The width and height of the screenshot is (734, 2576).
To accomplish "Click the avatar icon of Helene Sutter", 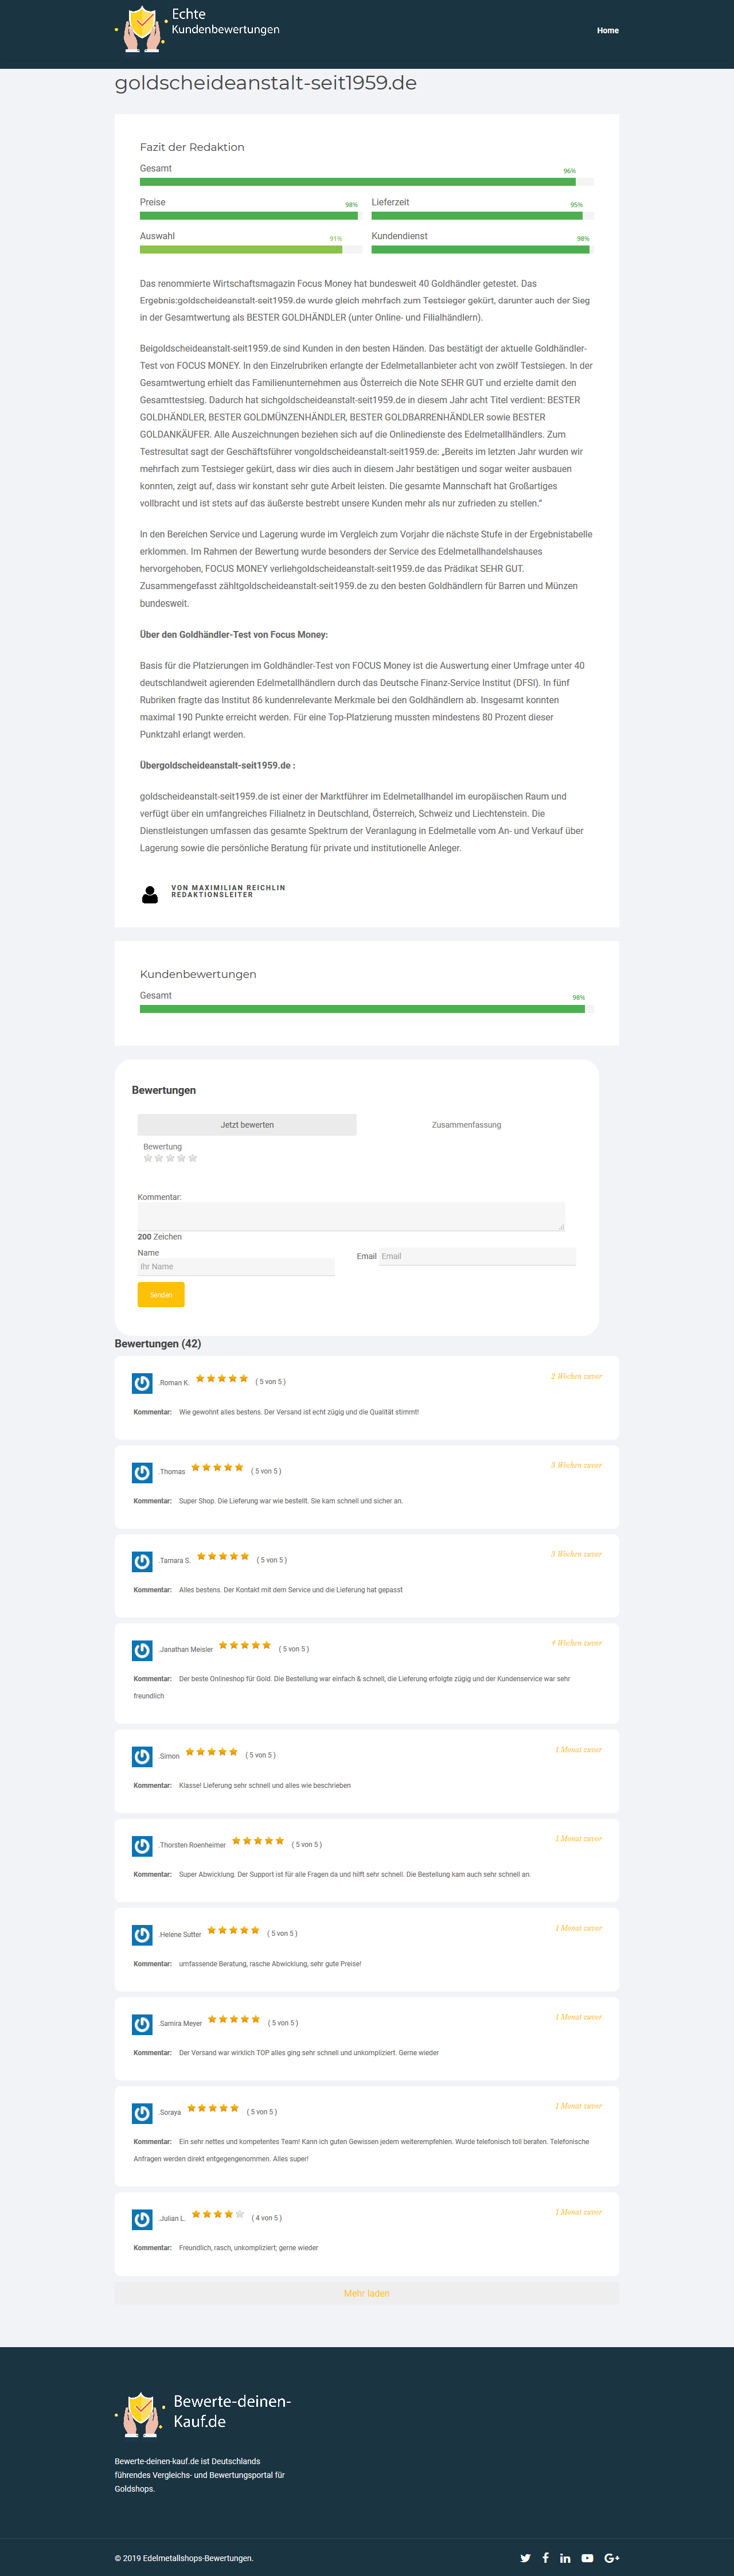I will (x=142, y=1936).
